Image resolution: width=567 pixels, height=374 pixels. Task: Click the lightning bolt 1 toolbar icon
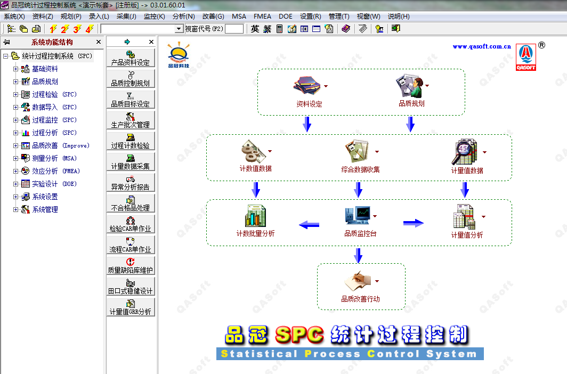point(53,29)
